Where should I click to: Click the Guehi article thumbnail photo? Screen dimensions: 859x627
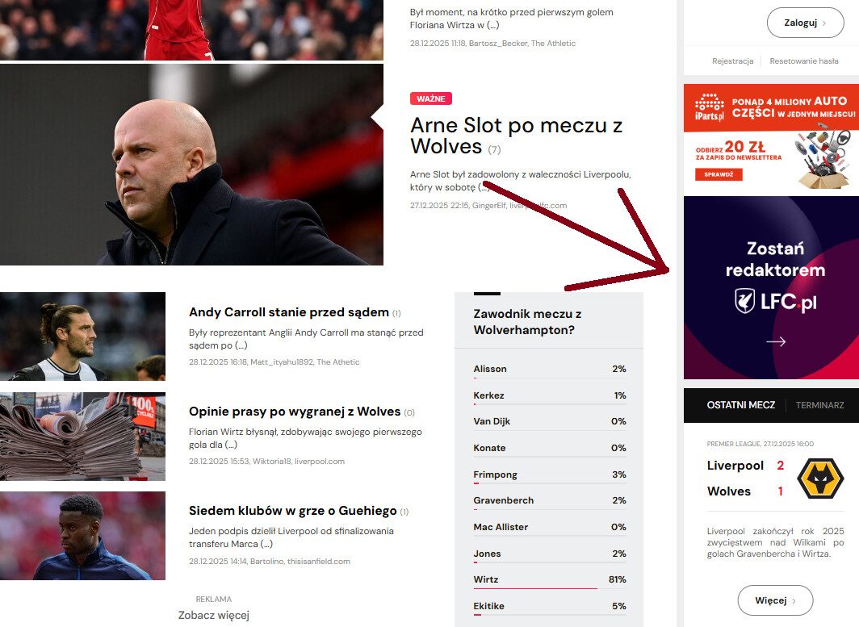pos(82,536)
